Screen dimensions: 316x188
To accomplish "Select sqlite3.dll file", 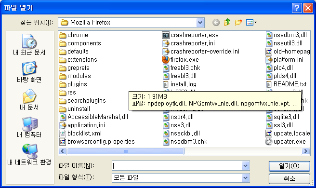I will [282, 117].
